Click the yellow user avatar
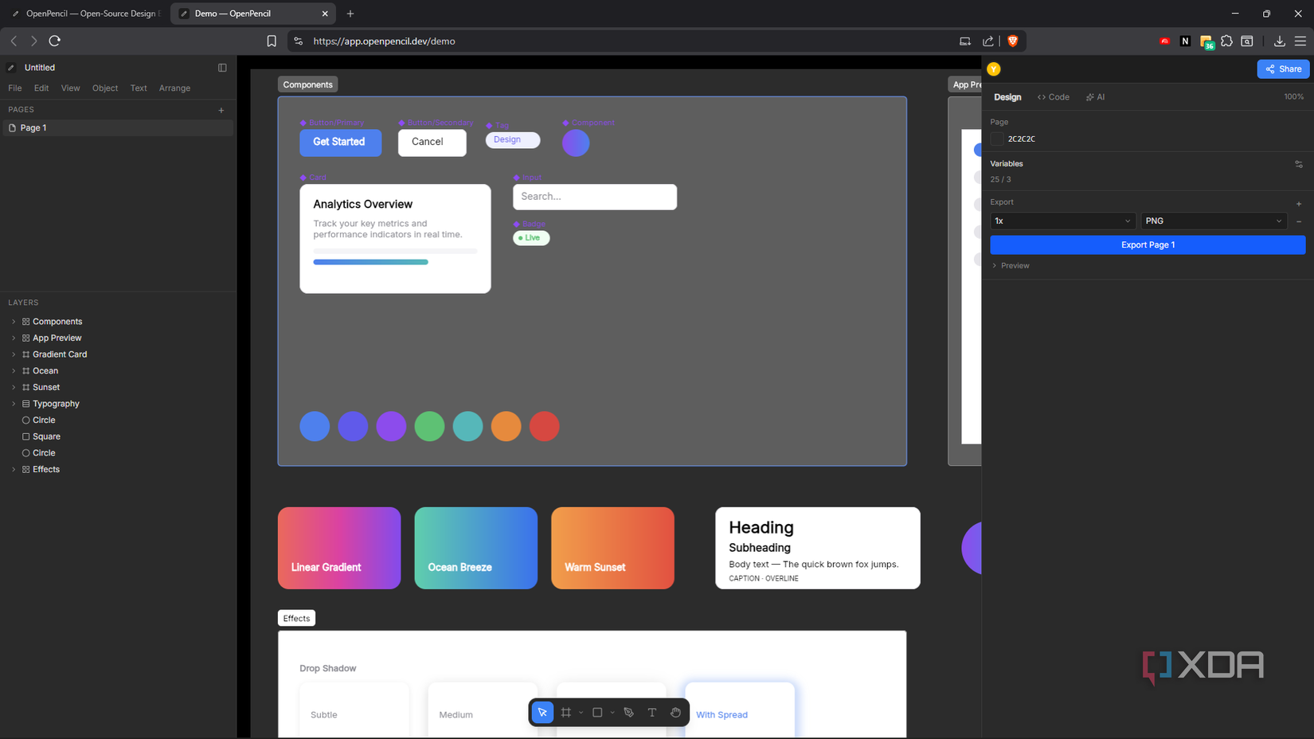1314x739 pixels. (994, 69)
